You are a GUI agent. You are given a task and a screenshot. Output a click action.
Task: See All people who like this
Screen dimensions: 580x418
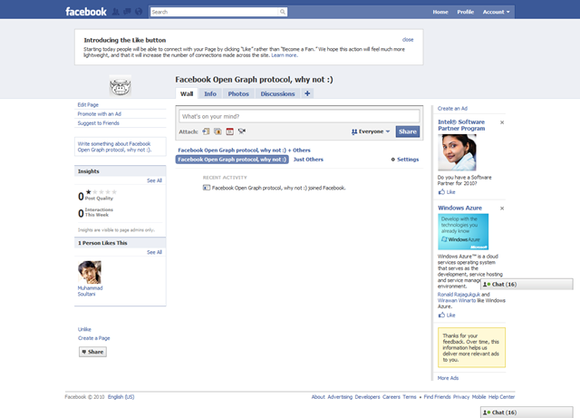(x=154, y=252)
